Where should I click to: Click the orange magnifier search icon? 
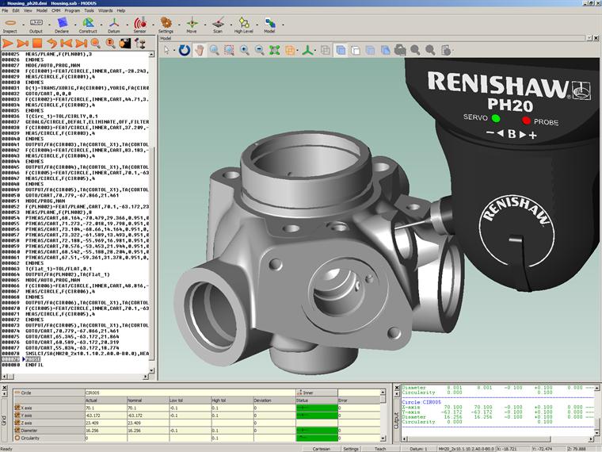click(x=96, y=44)
